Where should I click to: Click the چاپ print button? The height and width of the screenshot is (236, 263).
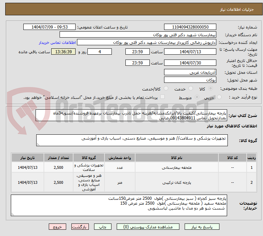(103, 227)
